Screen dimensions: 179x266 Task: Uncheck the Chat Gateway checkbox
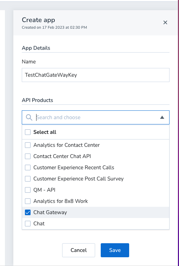pos(28,212)
